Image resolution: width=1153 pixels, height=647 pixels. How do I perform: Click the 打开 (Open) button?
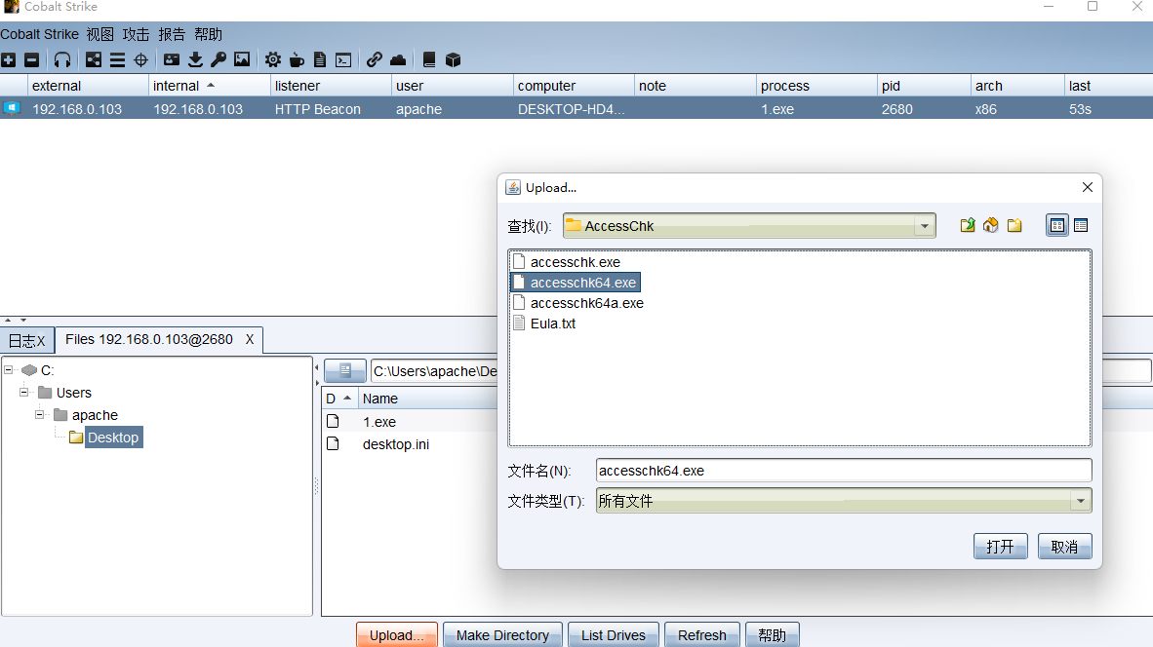point(1000,547)
